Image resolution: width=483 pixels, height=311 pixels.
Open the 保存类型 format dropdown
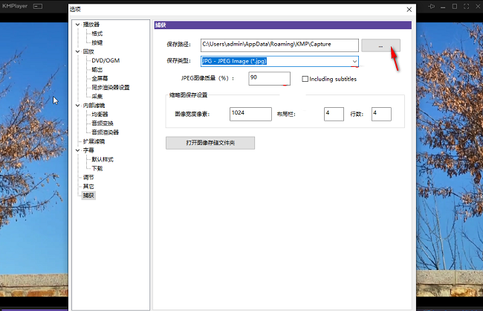click(354, 62)
